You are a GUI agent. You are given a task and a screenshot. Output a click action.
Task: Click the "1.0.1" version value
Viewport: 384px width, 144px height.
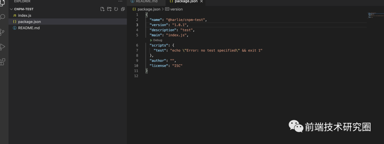click(x=180, y=25)
